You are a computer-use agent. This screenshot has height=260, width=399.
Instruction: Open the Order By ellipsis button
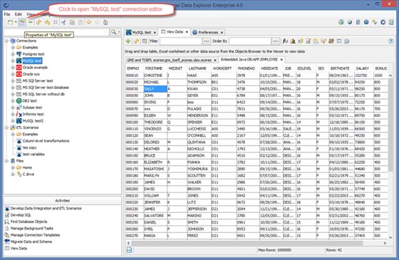coord(276,41)
